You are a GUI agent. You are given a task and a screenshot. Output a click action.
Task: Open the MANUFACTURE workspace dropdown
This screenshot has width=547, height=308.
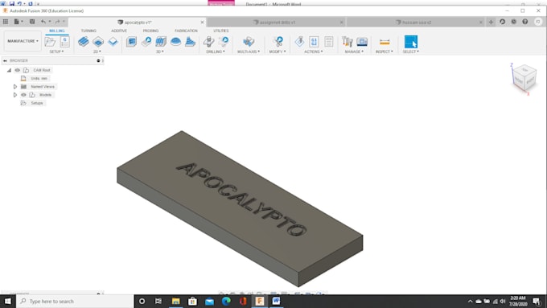pyautogui.click(x=23, y=41)
